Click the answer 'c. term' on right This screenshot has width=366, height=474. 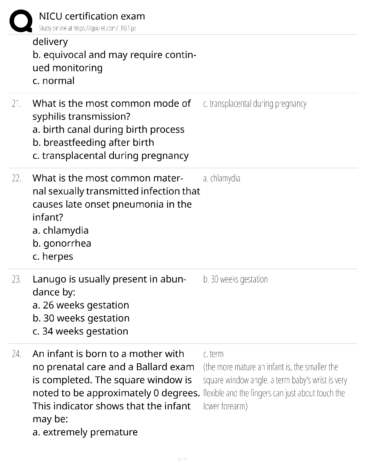click(x=213, y=354)
